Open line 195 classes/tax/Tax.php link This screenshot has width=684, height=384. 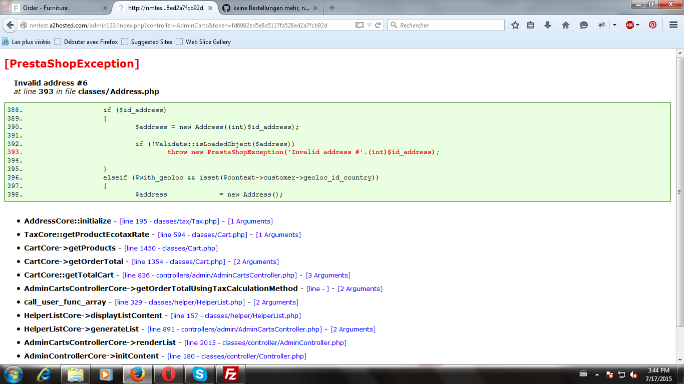point(170,221)
